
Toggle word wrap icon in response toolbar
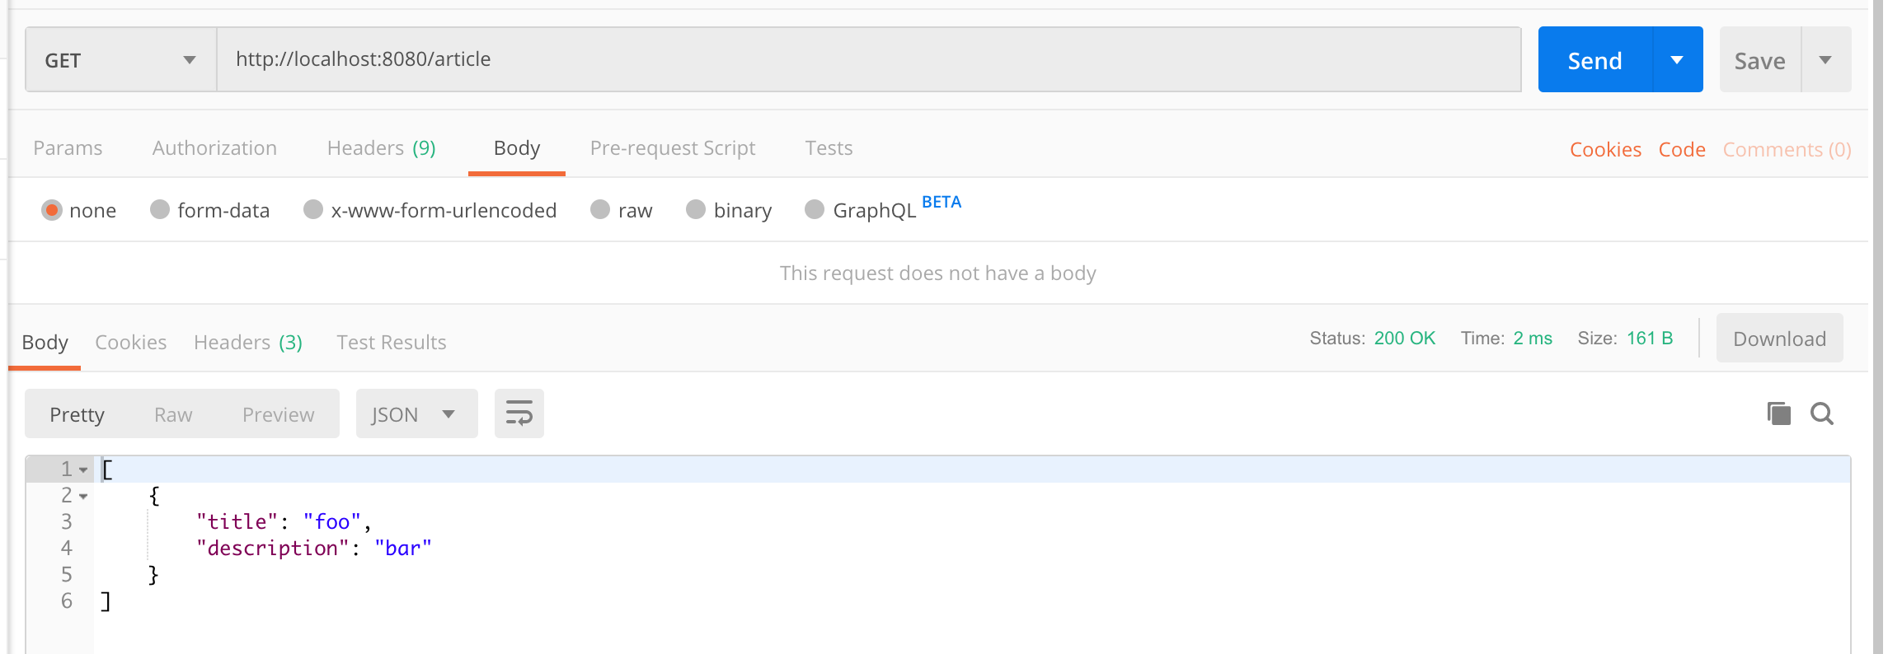click(519, 413)
